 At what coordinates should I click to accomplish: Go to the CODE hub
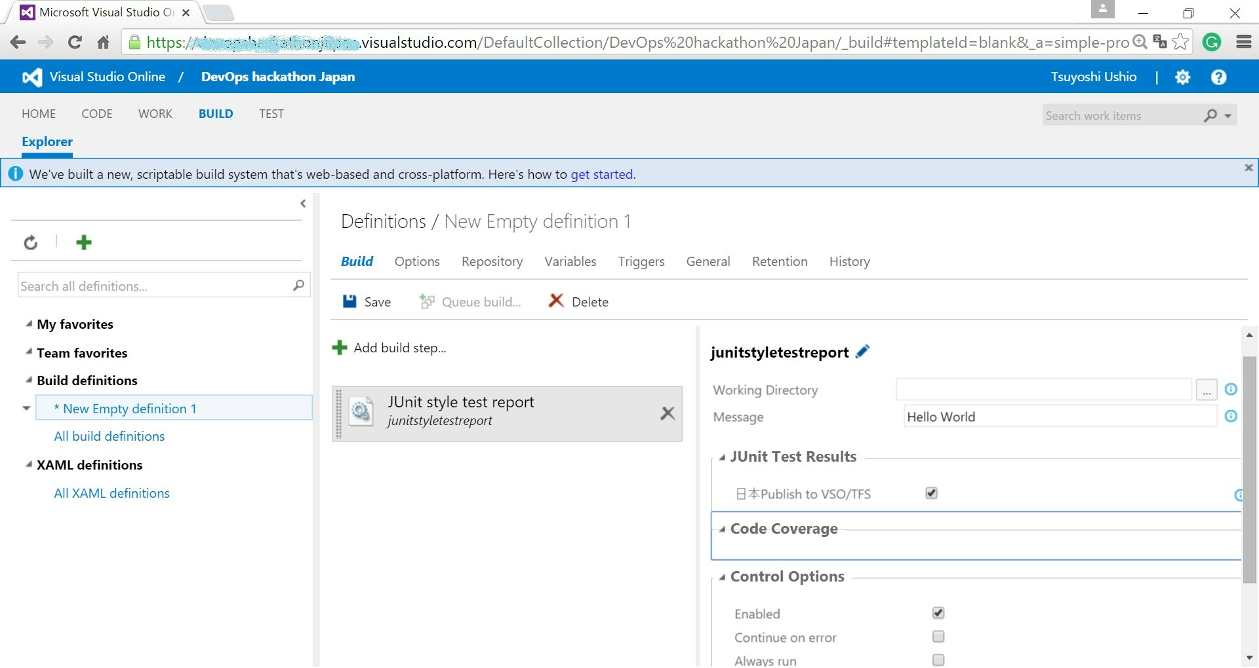[97, 114]
